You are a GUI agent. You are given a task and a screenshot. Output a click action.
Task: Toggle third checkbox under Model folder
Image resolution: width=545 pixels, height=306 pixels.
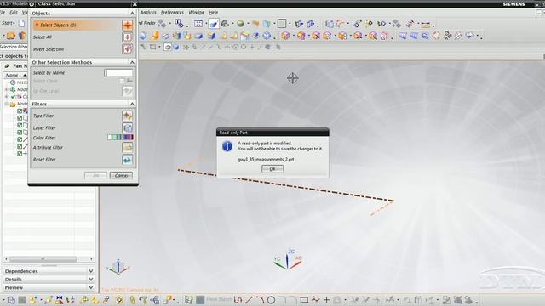tap(20, 125)
